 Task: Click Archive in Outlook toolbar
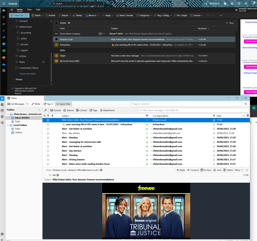click(50, 15)
